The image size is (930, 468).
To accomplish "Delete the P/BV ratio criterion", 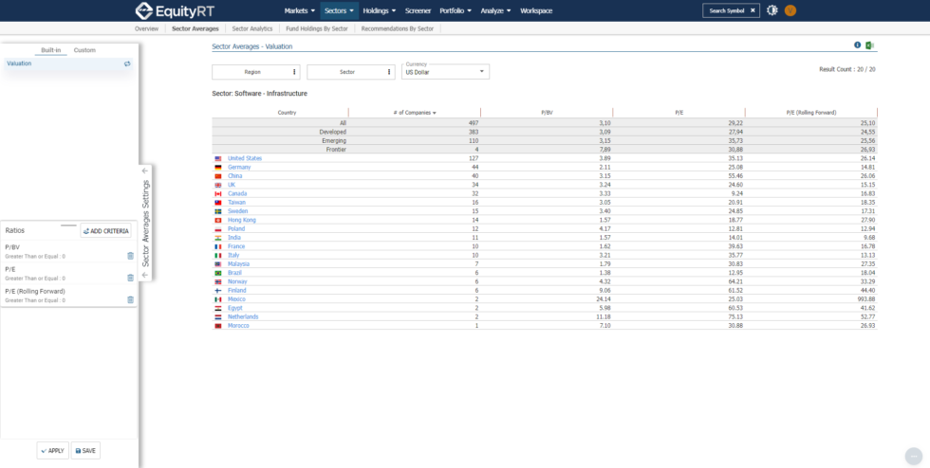I will pos(130,255).
